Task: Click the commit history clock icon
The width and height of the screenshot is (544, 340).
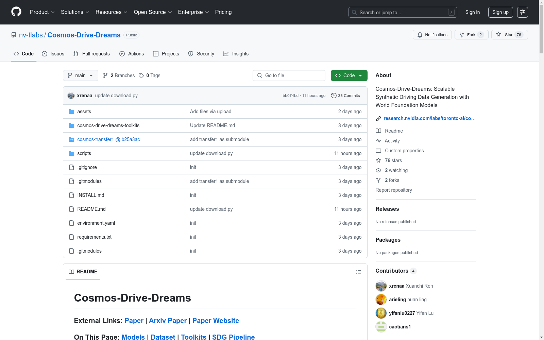Action: tap(334, 96)
